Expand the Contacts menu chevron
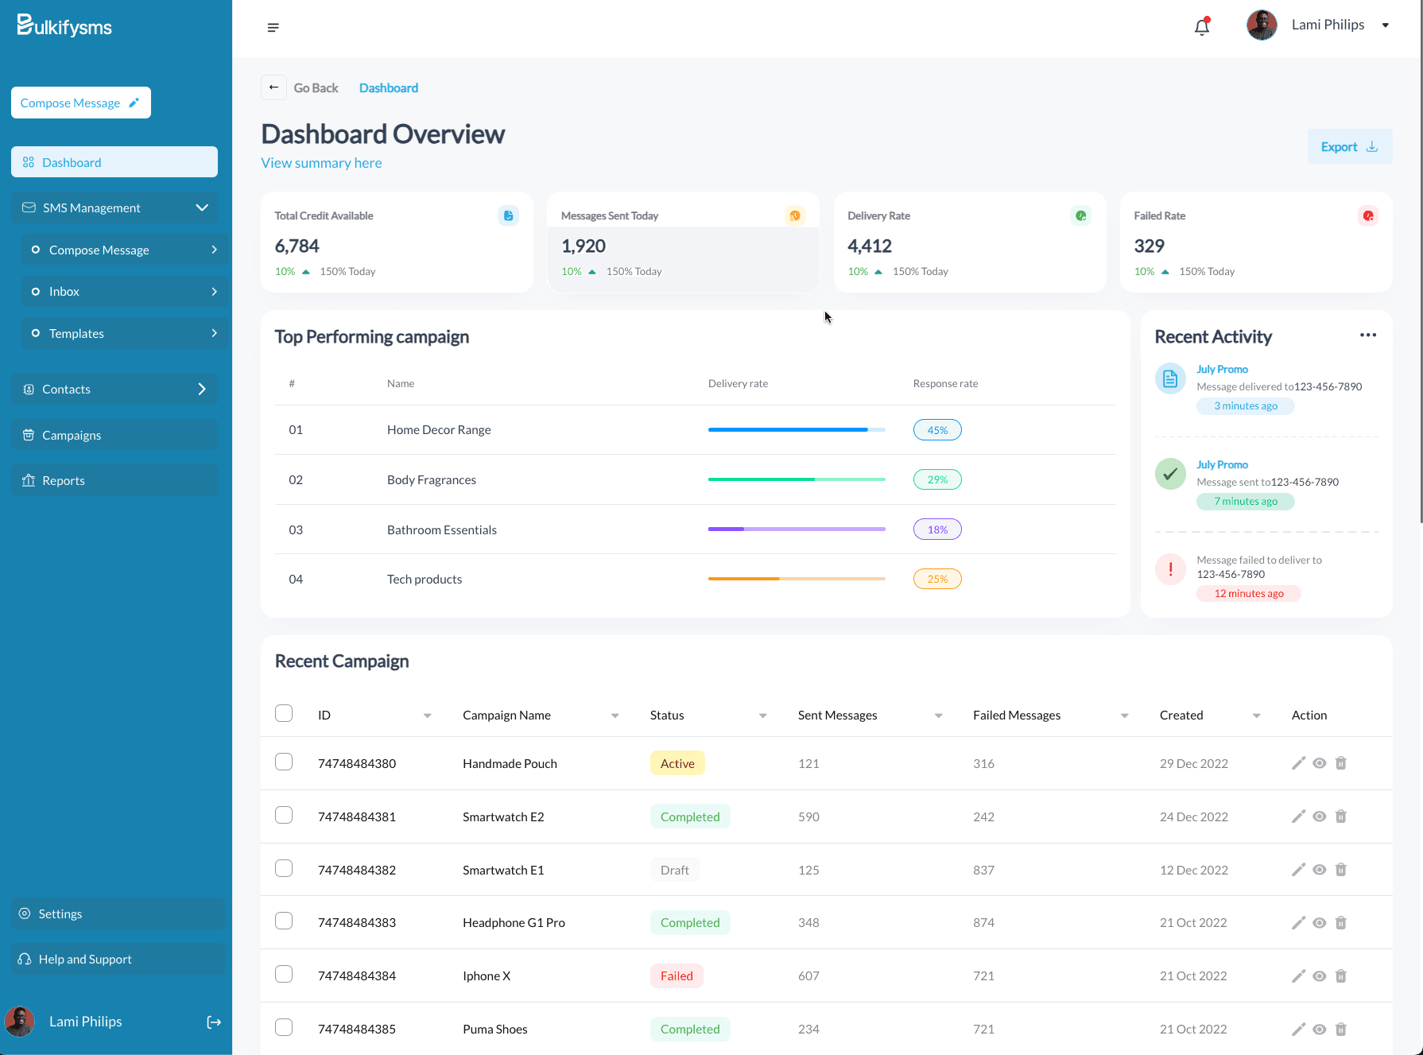The width and height of the screenshot is (1423, 1055). [x=202, y=389]
